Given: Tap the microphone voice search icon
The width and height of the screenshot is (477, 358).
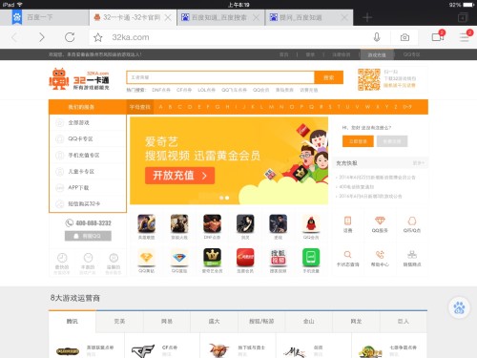Looking at the screenshot, I should (x=377, y=37).
